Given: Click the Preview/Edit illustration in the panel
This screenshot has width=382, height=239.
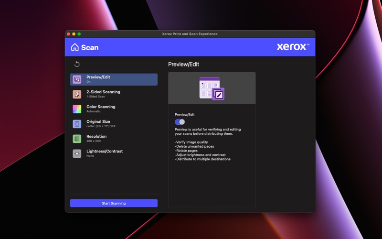Looking at the screenshot, I should point(212,88).
